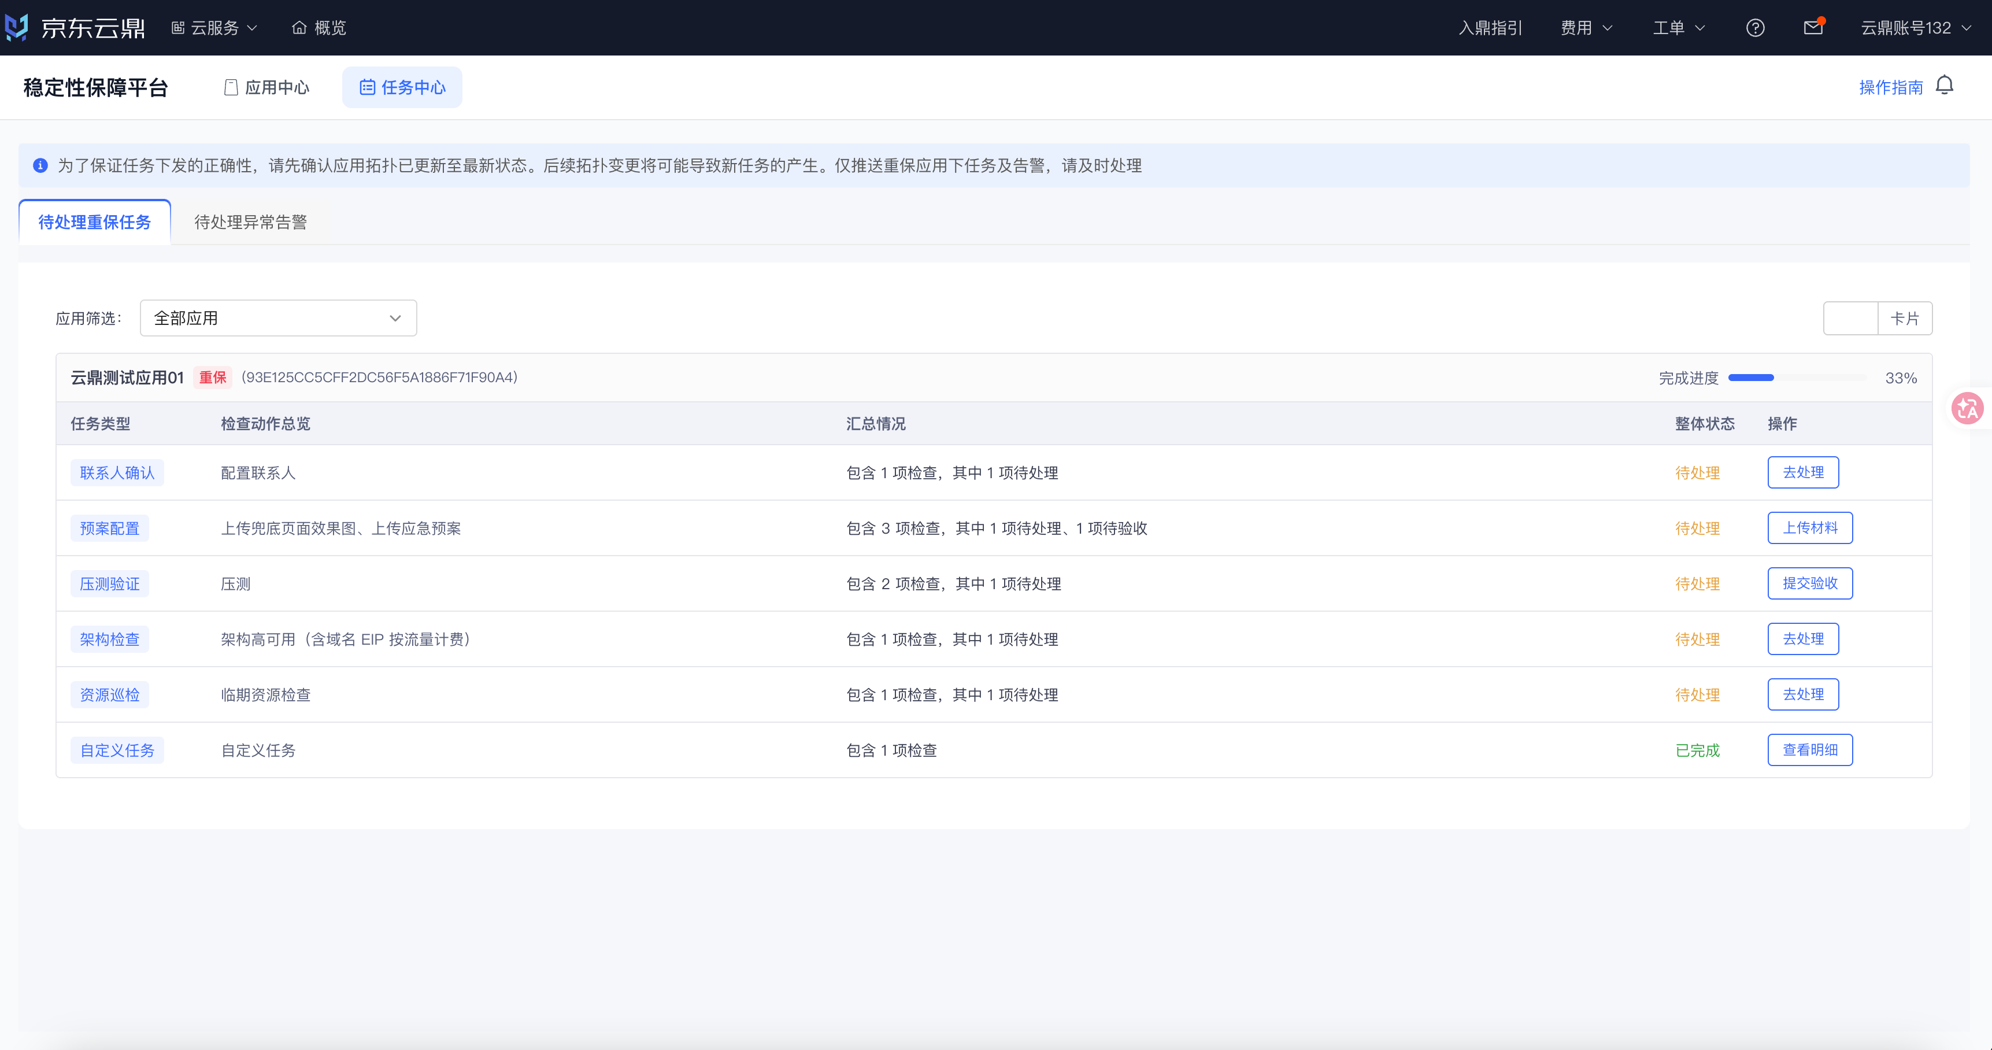Open the help question-mark icon
The width and height of the screenshot is (1992, 1050).
1754,28
